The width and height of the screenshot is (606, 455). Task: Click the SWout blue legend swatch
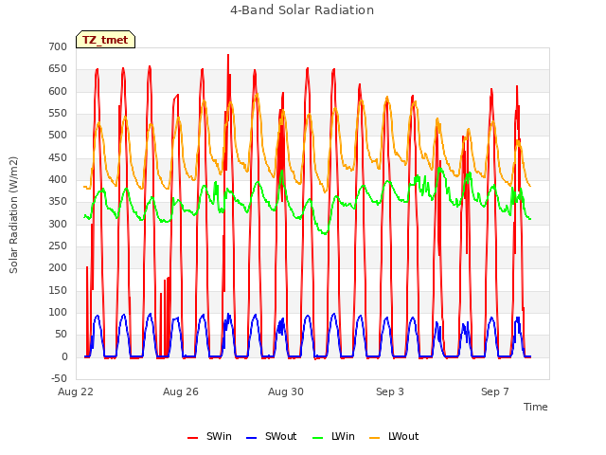point(251,438)
